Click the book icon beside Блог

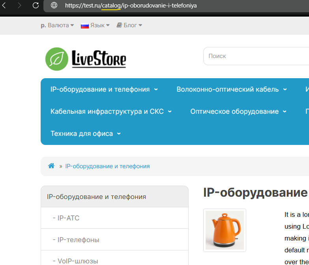[x=119, y=25]
